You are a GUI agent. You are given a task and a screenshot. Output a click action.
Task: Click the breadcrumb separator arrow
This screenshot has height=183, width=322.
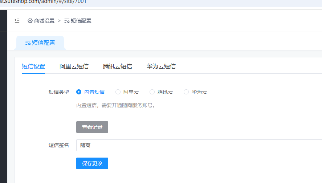(x=59, y=21)
